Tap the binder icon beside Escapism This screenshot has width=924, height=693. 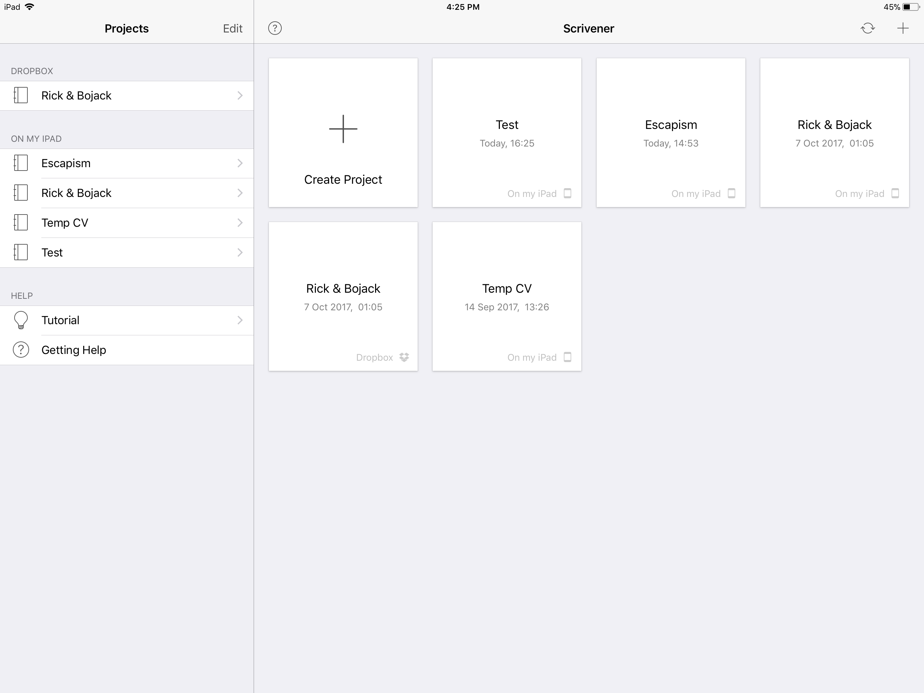[x=21, y=163]
